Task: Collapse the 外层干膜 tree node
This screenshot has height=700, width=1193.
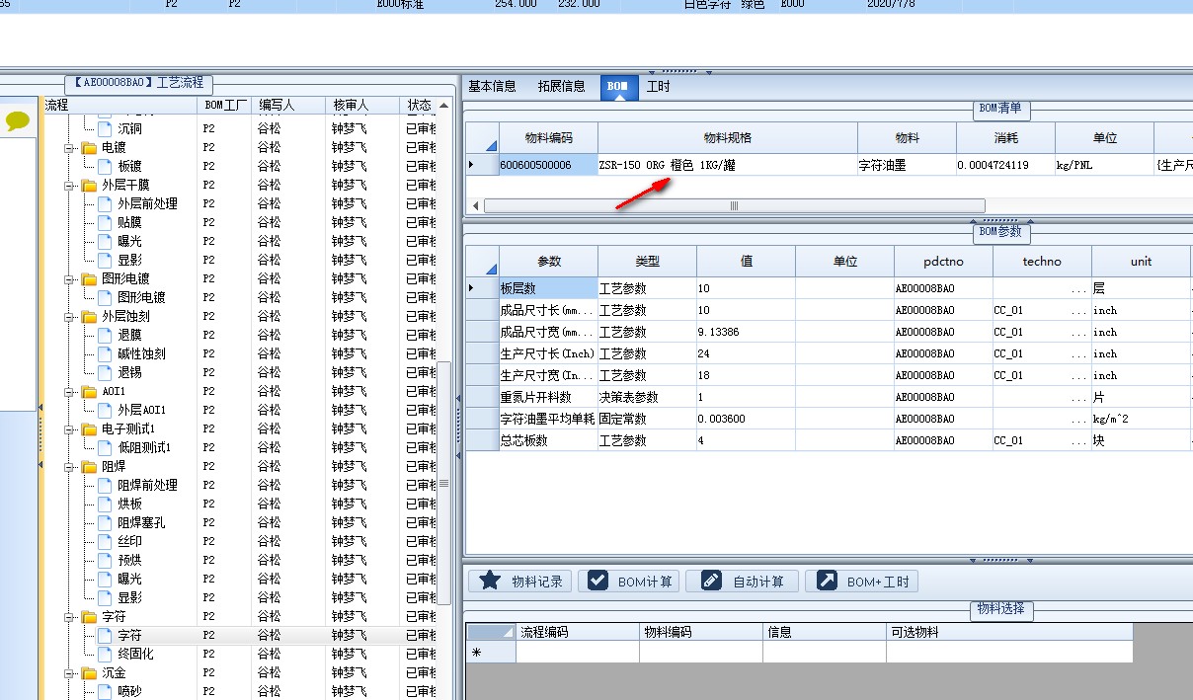Action: pos(71,185)
